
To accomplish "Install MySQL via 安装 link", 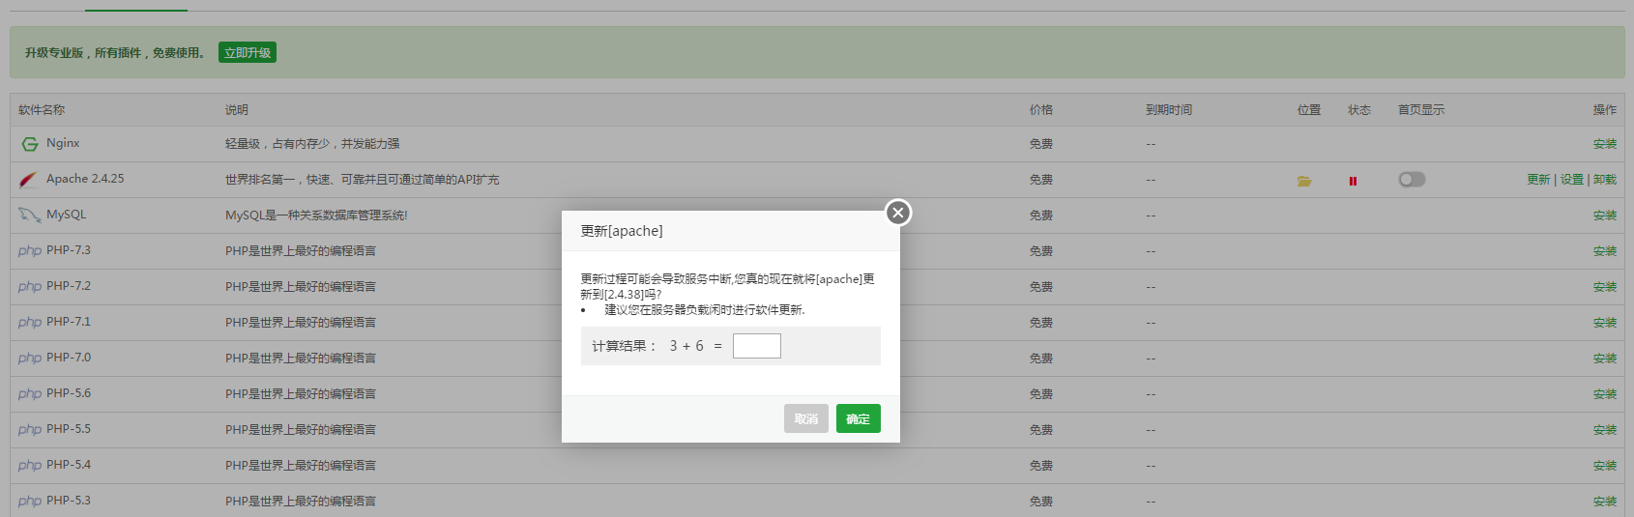I will pos(1605,215).
